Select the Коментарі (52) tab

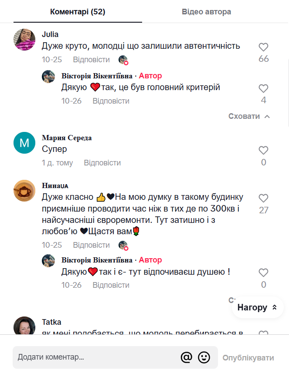(x=78, y=12)
